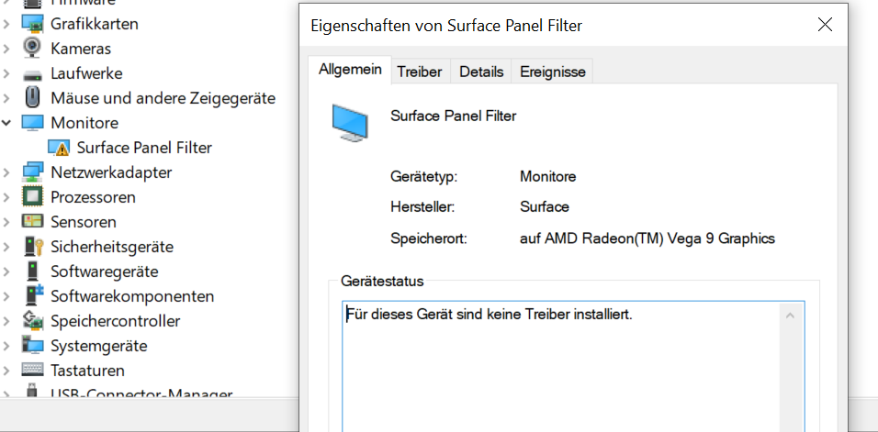Viewport: 878px width, 432px height.
Task: Select the Surface Panel Filter tree entry
Action: 144,148
